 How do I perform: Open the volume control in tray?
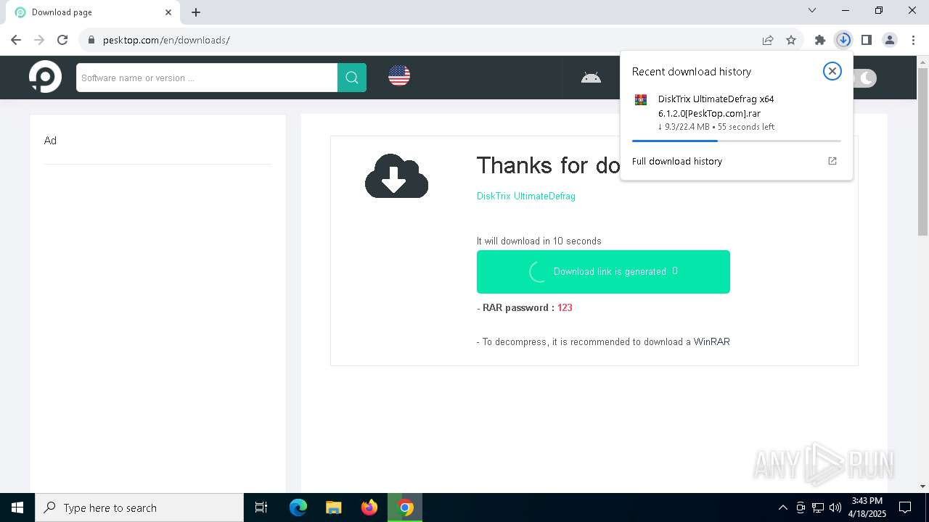[x=835, y=507]
